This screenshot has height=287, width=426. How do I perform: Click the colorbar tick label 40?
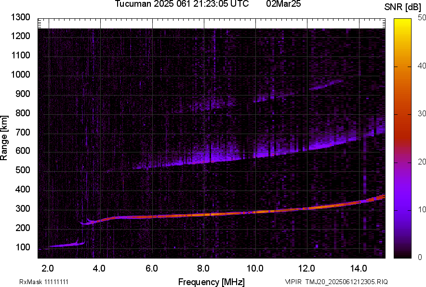[420, 66]
